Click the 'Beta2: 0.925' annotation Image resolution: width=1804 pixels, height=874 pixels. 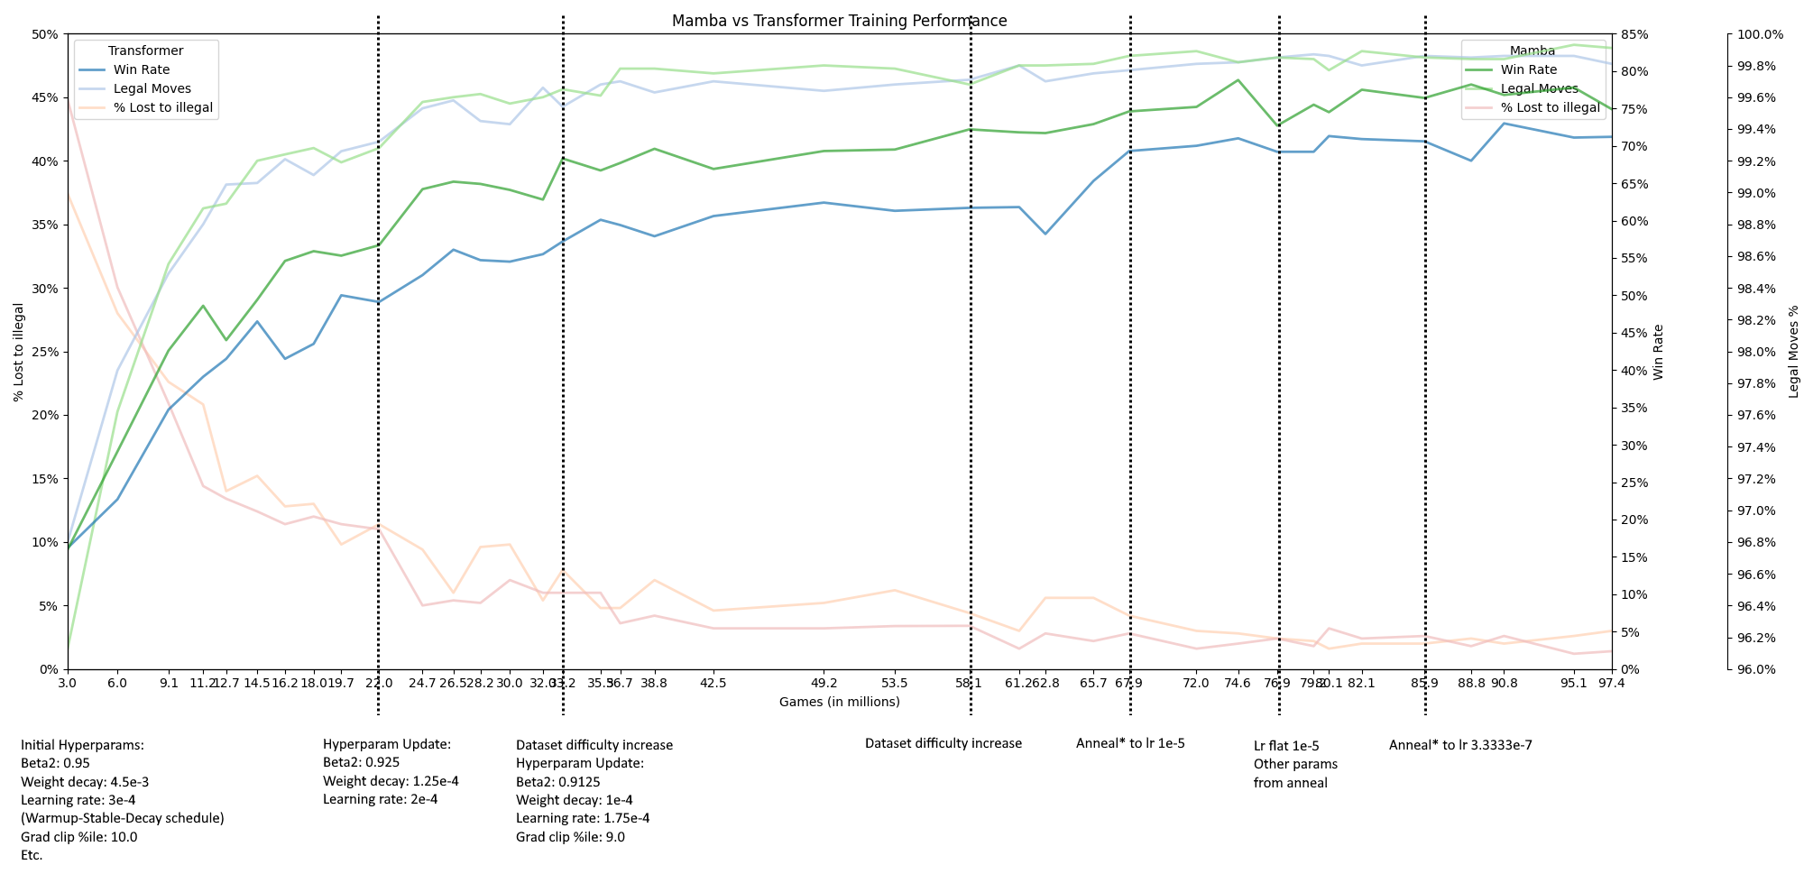click(x=361, y=763)
